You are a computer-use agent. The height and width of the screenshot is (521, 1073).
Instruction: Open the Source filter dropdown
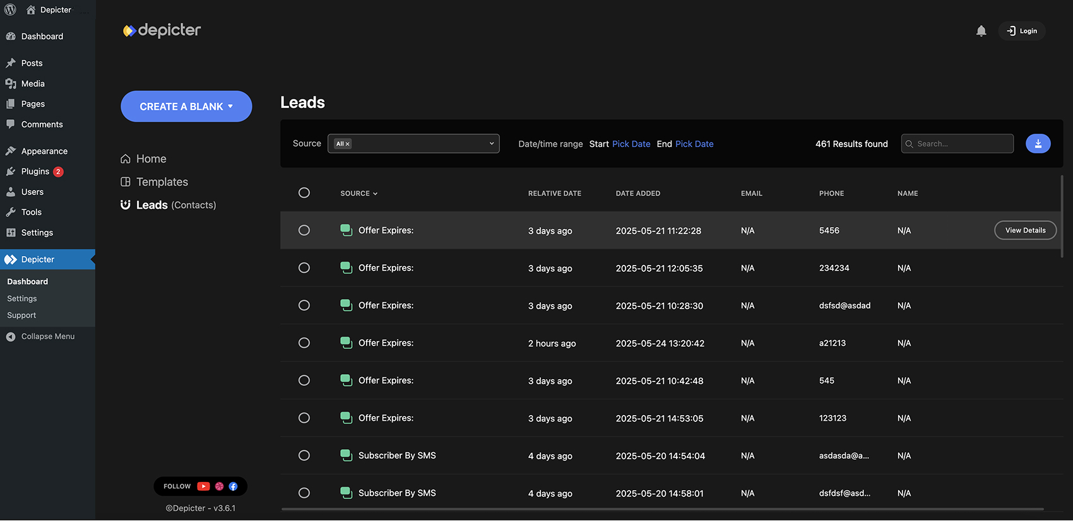[x=413, y=144]
